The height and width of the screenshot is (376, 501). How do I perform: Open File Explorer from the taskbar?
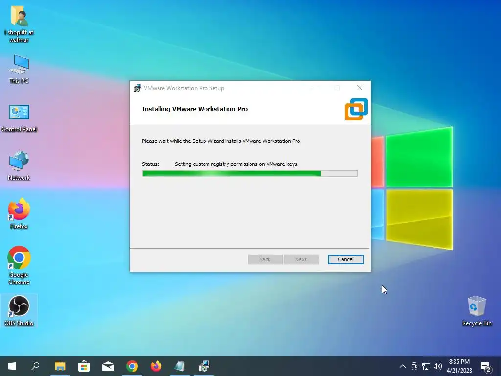(60, 366)
